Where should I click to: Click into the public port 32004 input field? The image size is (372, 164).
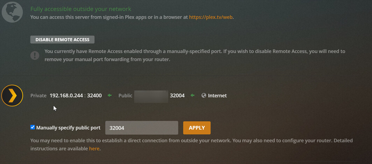[x=142, y=128]
